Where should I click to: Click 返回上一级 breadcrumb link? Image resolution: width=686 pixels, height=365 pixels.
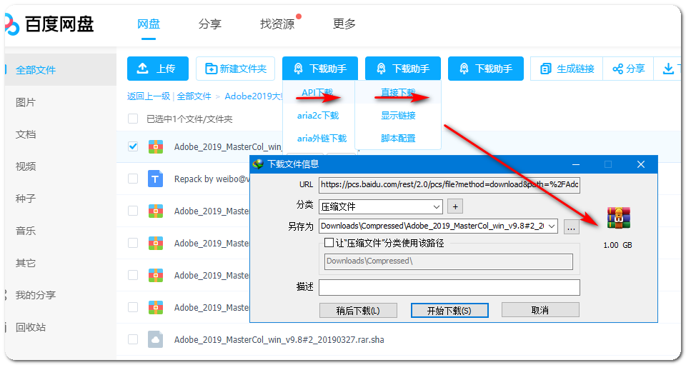[149, 96]
